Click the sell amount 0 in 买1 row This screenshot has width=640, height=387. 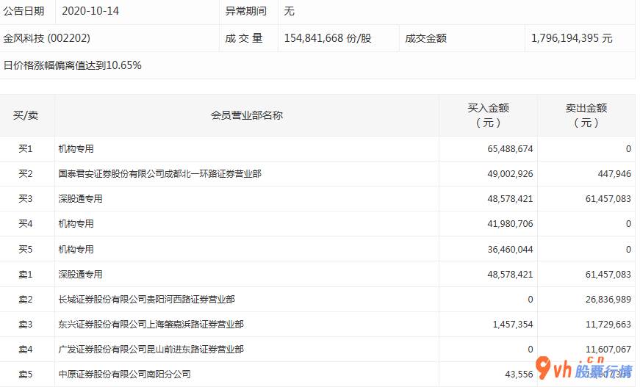[x=628, y=149]
